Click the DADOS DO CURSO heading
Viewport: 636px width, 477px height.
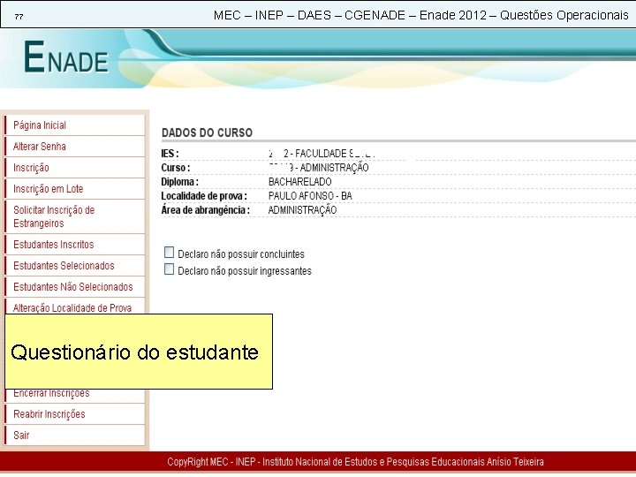(207, 132)
